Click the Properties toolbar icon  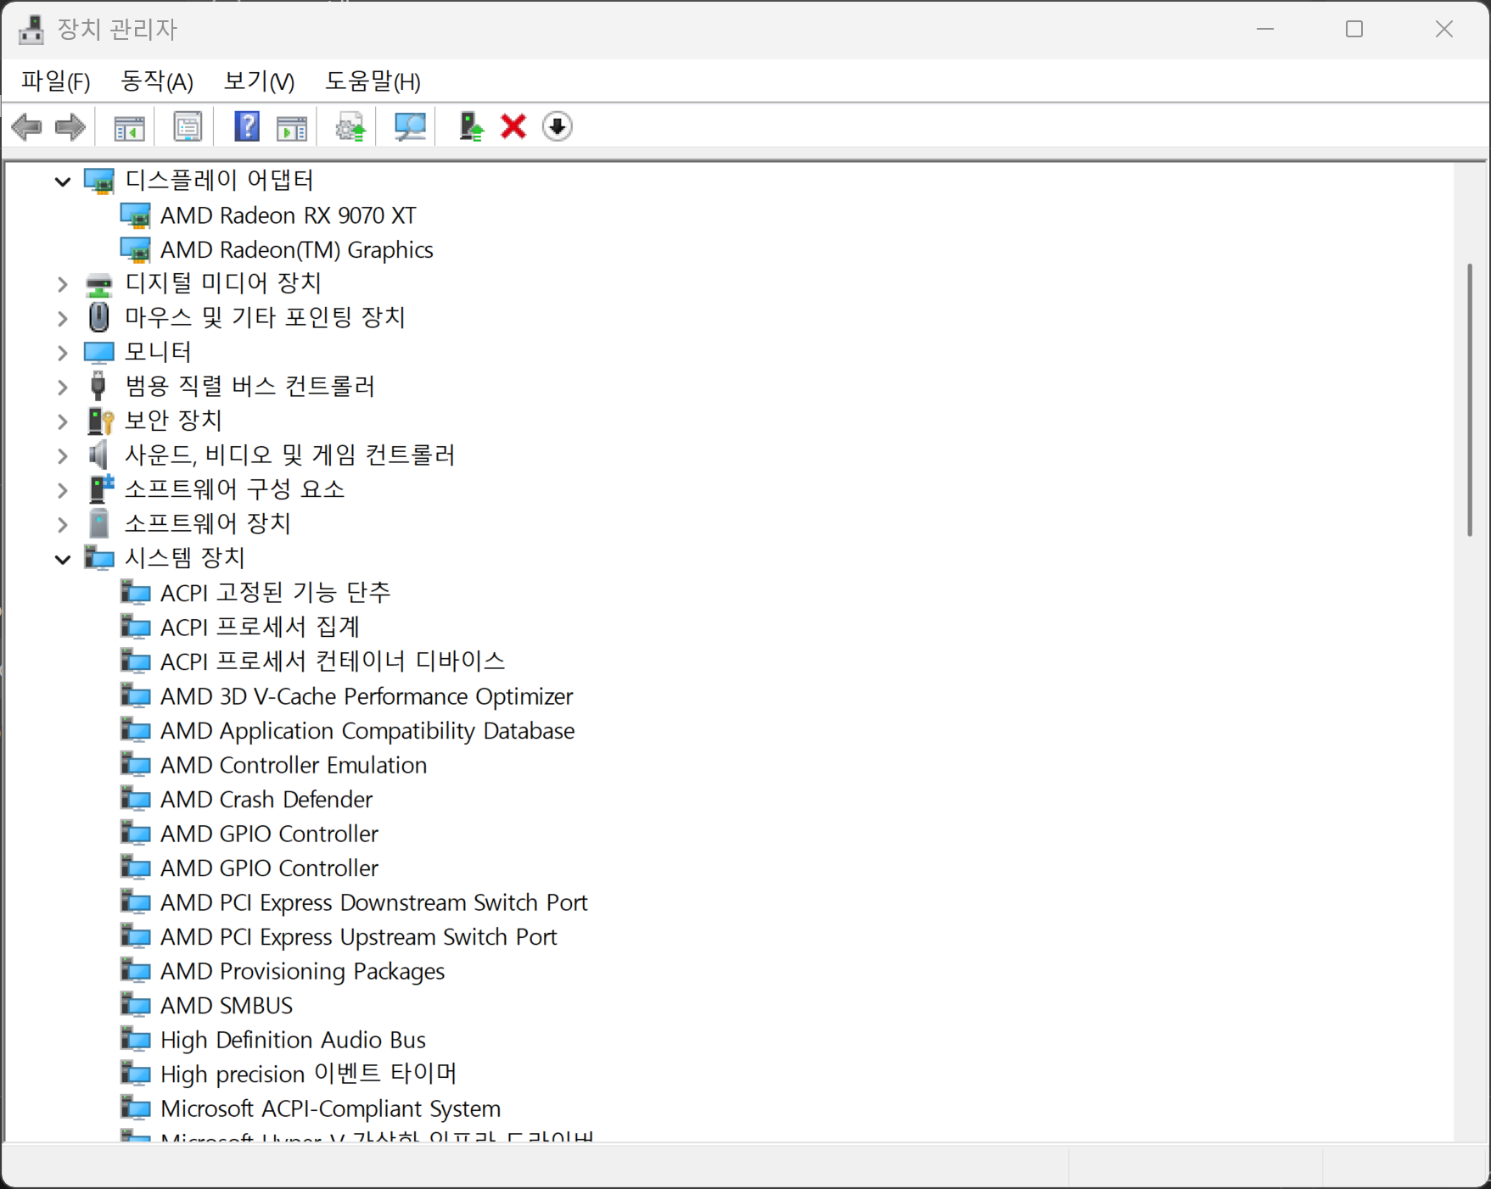[188, 126]
